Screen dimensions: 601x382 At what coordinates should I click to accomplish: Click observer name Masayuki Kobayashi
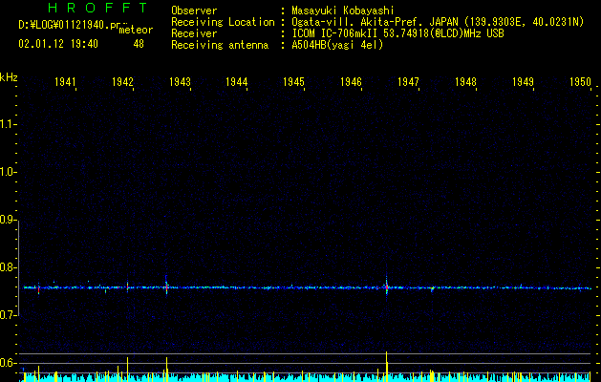pos(343,11)
